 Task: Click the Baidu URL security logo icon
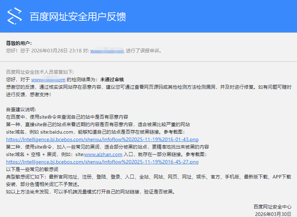(14, 16)
